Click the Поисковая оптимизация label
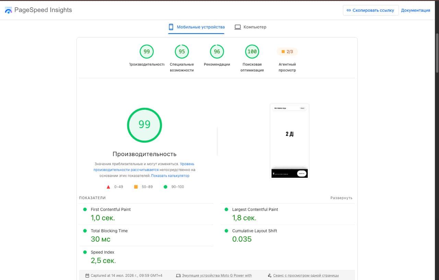The height and width of the screenshot is (280, 439). point(252,67)
